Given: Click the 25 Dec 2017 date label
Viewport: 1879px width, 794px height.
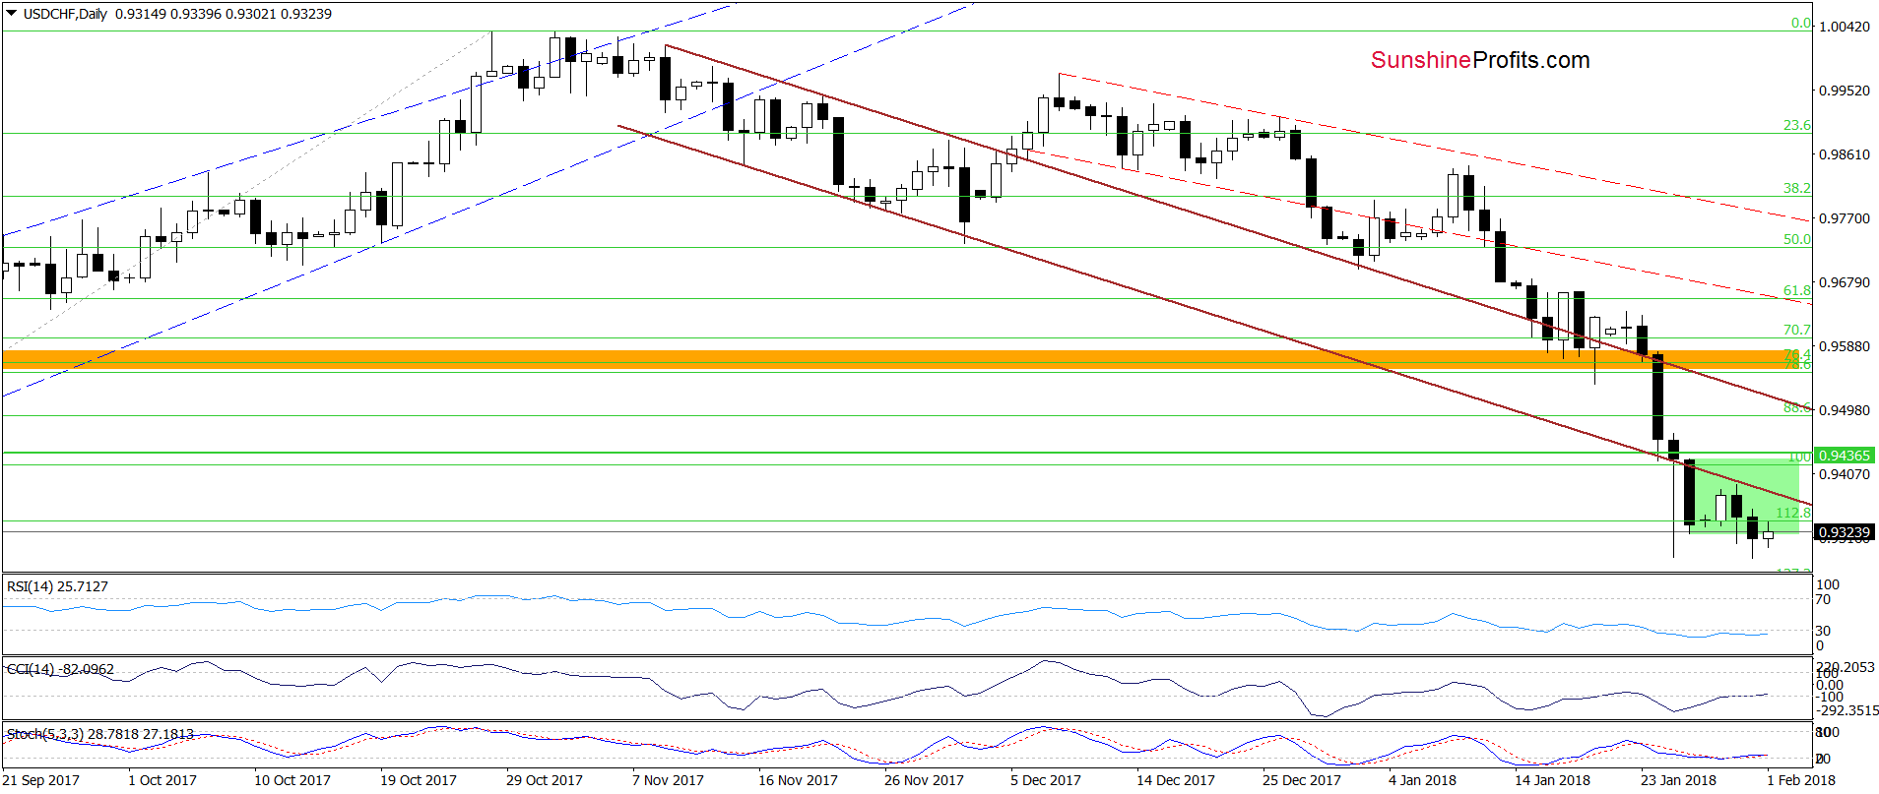Looking at the screenshot, I should [x=1302, y=780].
